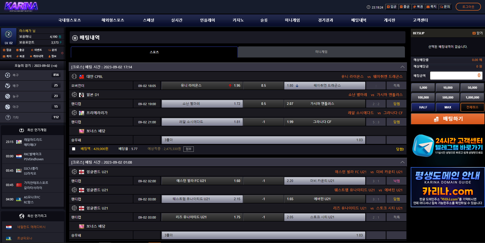Open 경기결과 in the top navigation
The width and height of the screenshot is (485, 243).
pos(325,20)
